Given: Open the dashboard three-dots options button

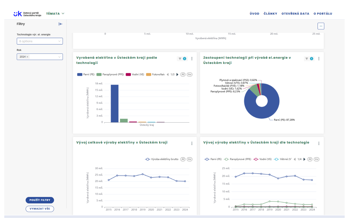Looking at the screenshot, I should tap(321, 26).
